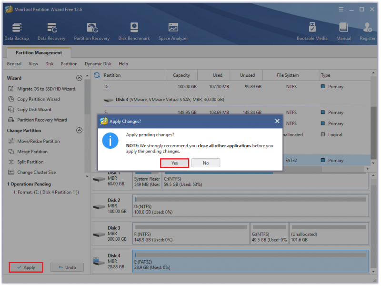
Task: Start Disk Benchmark
Action: coord(134,31)
